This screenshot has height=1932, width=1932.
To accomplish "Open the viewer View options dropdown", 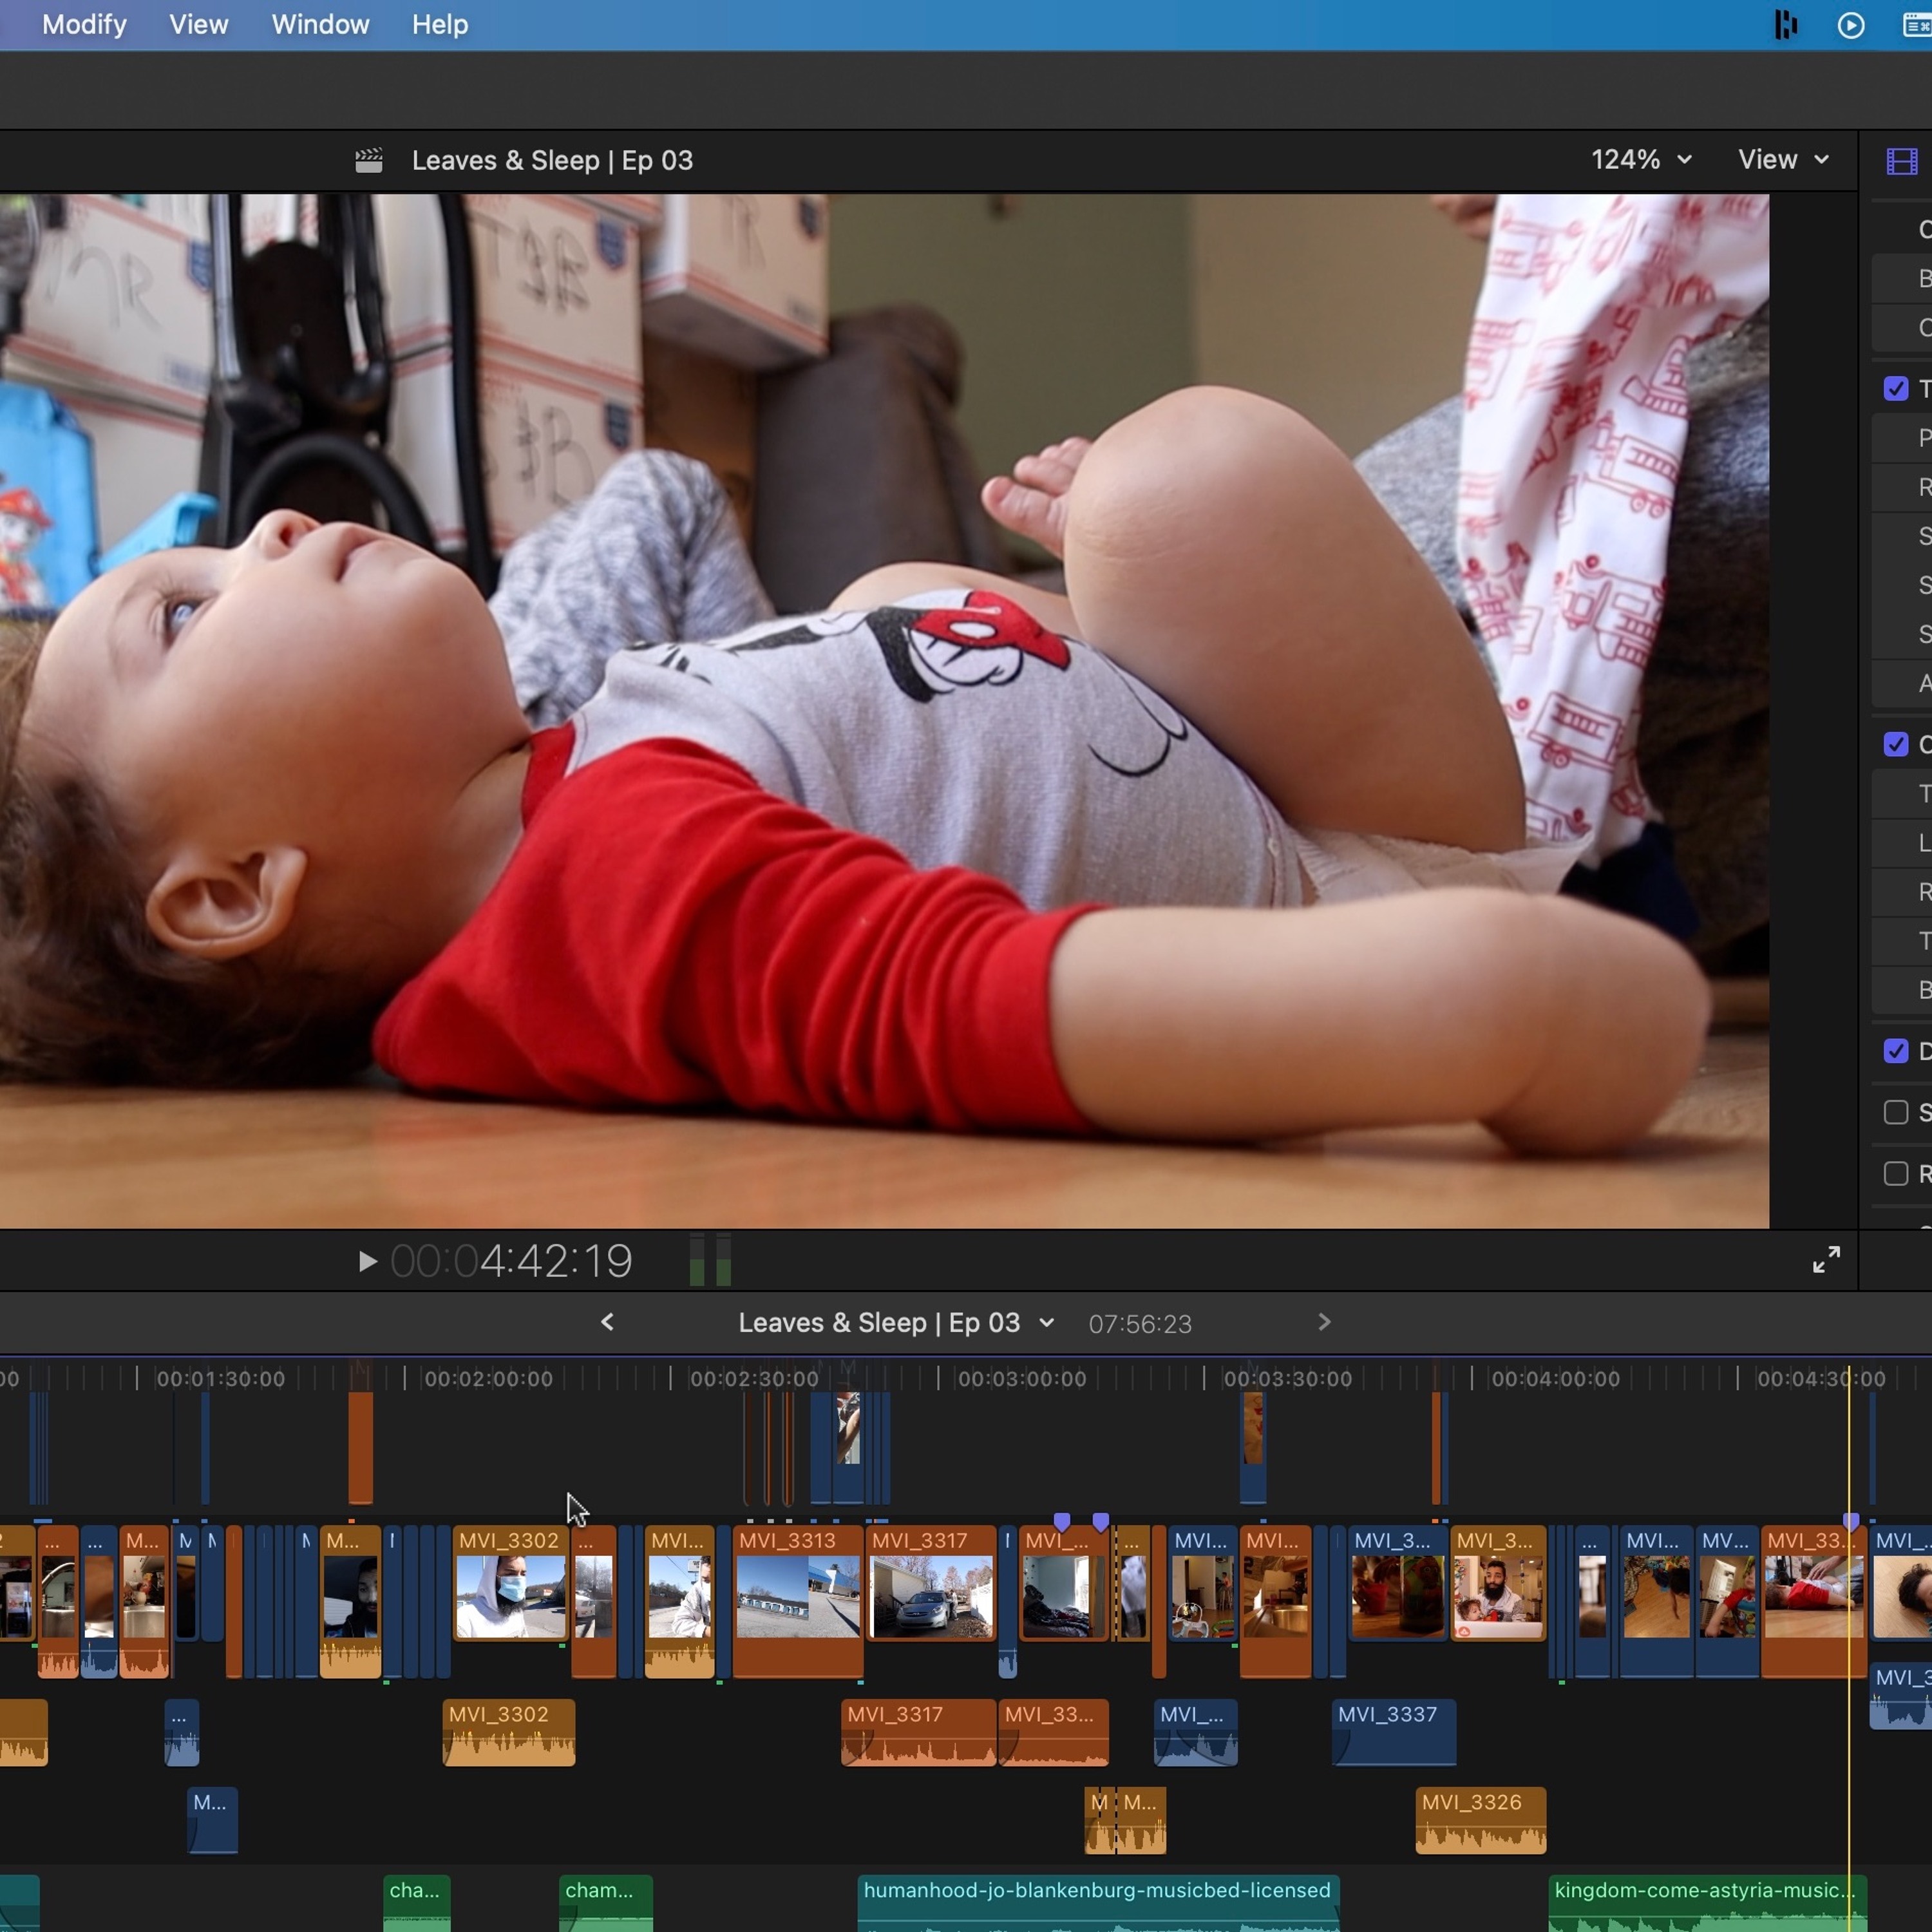I will point(1784,160).
